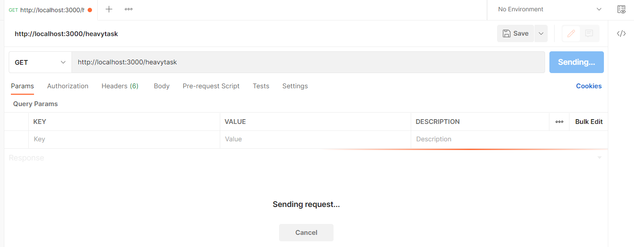Image resolution: width=634 pixels, height=247 pixels.
Task: Open the environment quick look icon
Action: click(x=621, y=9)
